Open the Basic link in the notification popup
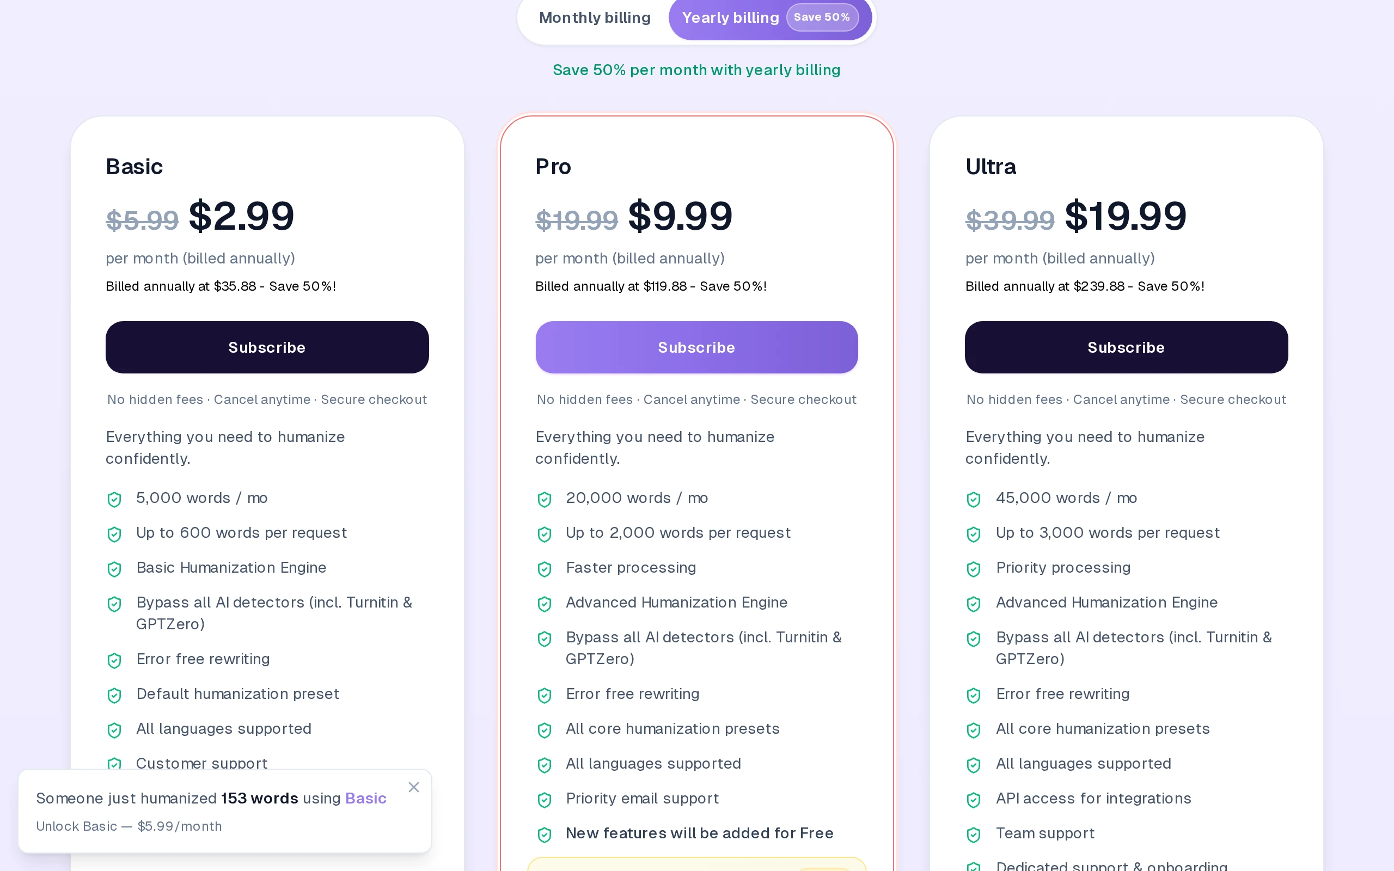Screen dimensions: 1394x871 pyautogui.click(x=366, y=799)
